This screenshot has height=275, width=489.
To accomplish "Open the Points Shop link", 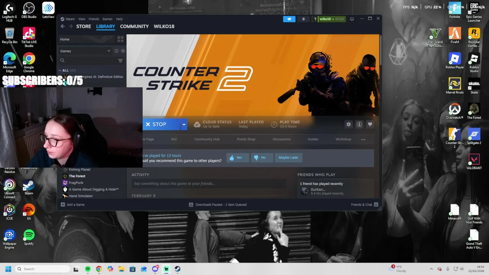I will 246,139.
